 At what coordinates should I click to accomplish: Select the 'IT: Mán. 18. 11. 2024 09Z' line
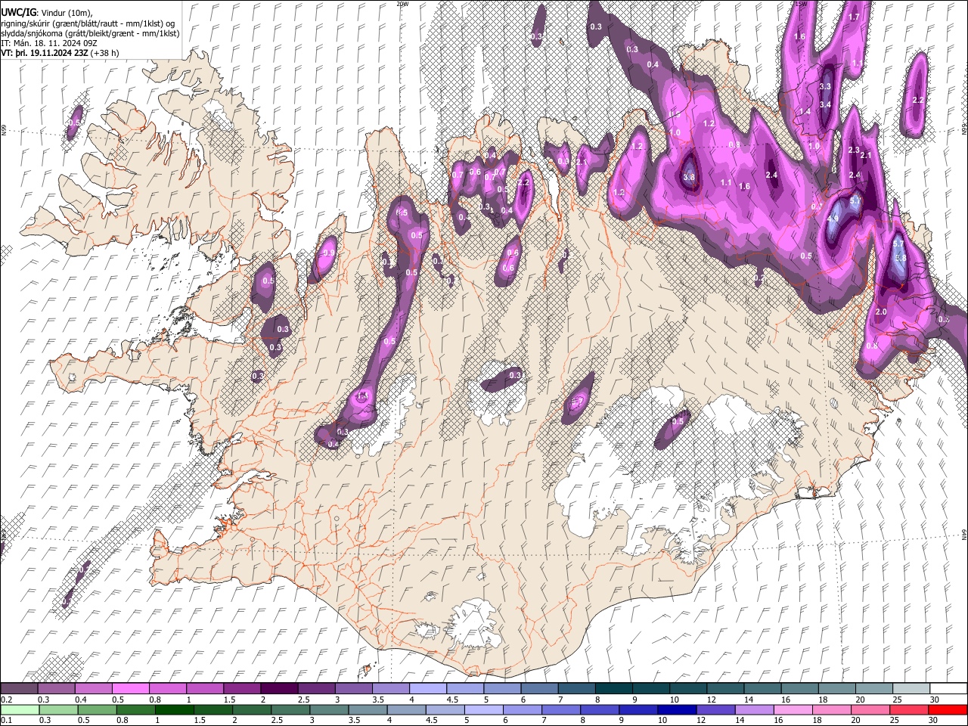point(48,43)
